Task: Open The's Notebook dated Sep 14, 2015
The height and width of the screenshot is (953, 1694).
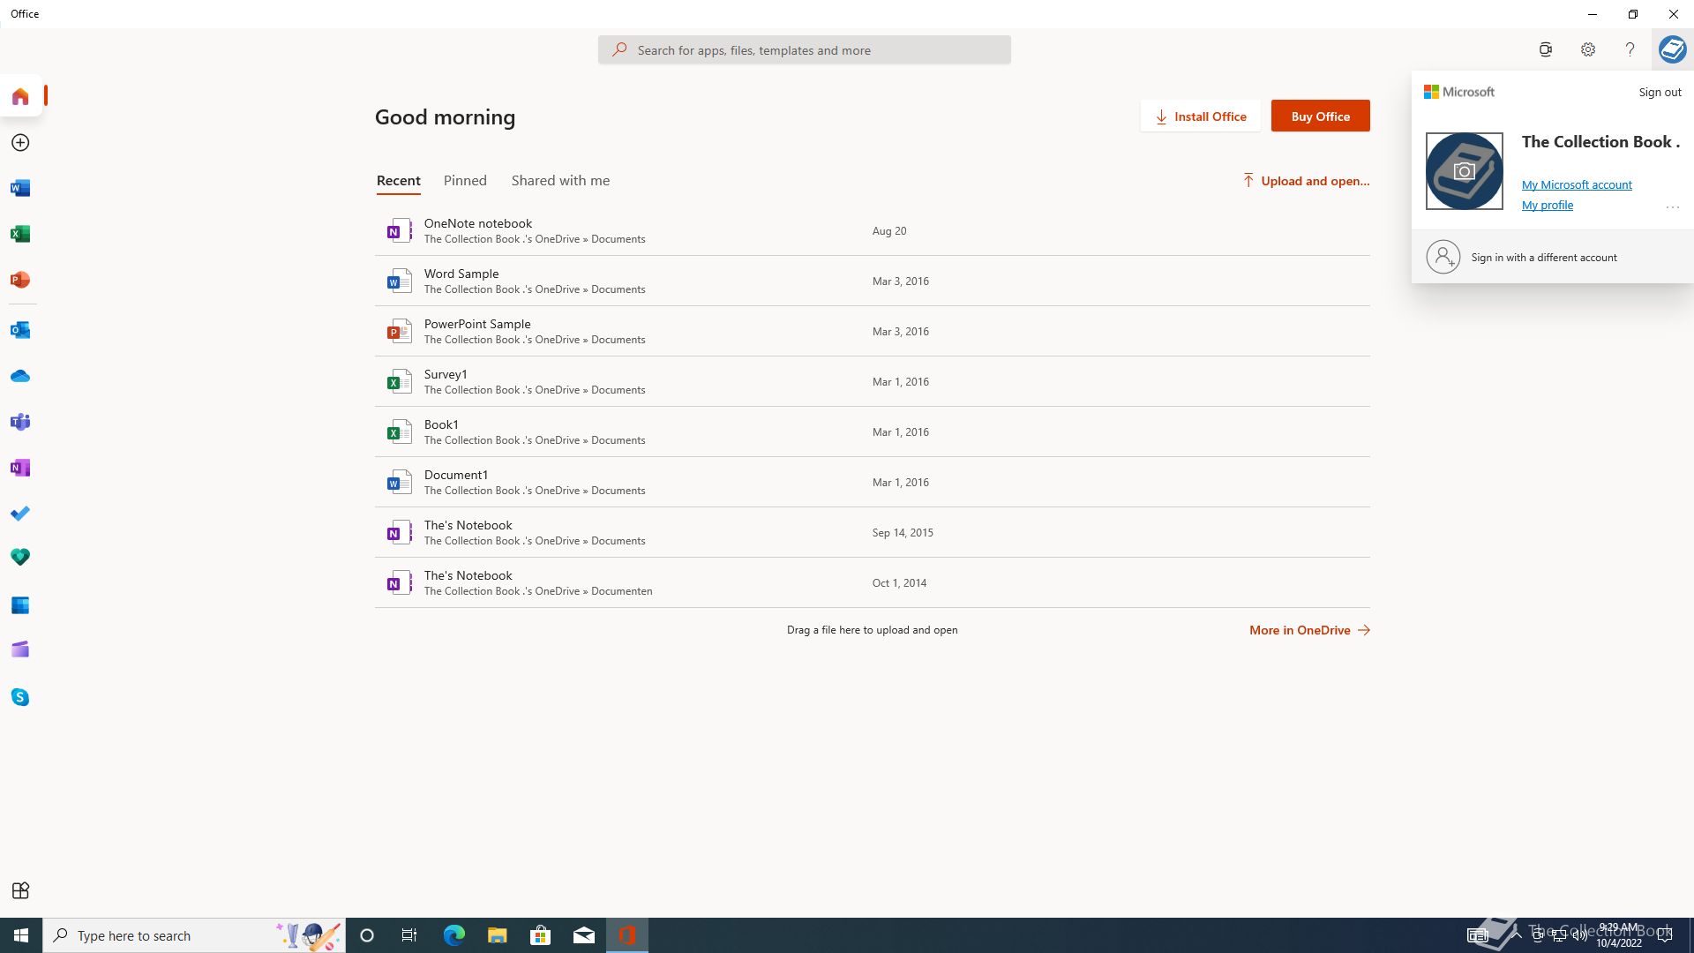Action: pyautogui.click(x=873, y=533)
